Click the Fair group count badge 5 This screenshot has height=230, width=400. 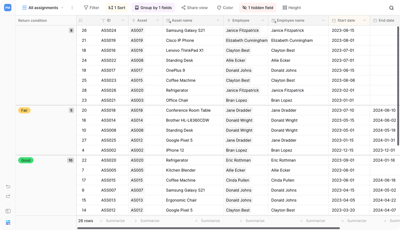point(72,110)
